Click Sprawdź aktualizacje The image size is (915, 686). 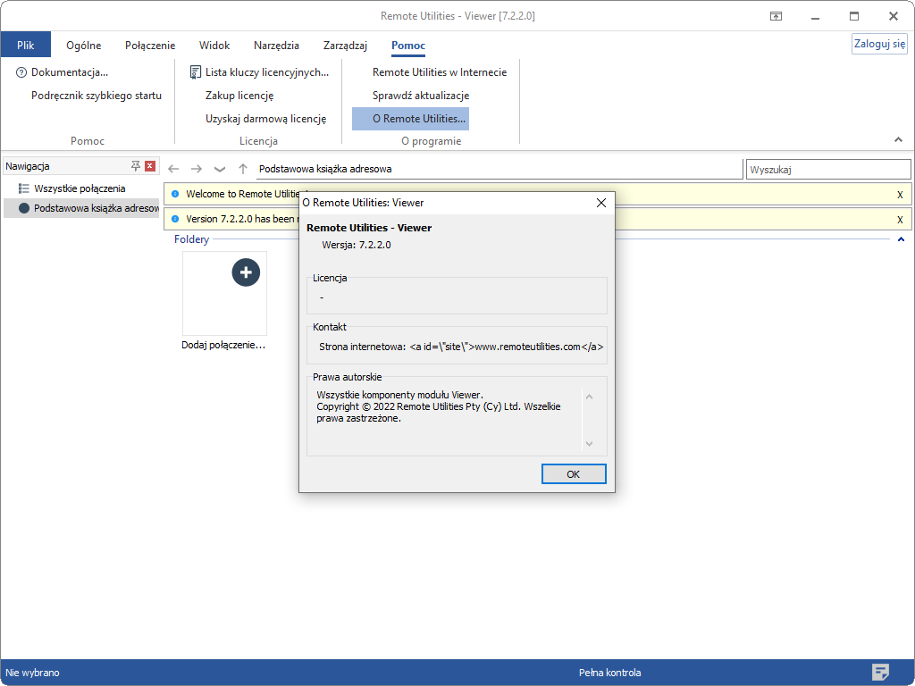(421, 95)
